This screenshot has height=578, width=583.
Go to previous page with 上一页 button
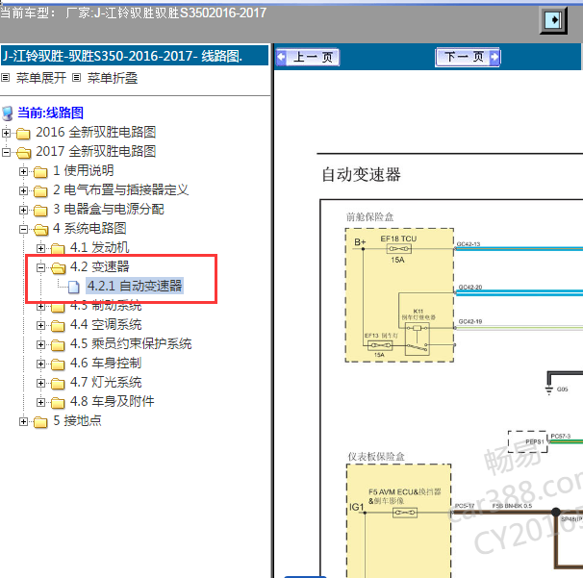click(308, 58)
